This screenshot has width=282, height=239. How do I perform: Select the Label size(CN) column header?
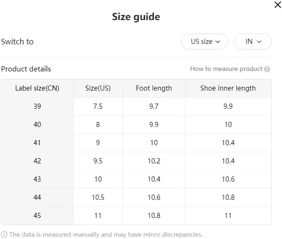(x=37, y=88)
